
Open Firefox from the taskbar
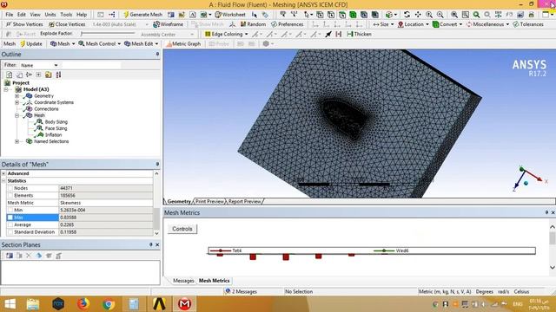(x=83, y=304)
